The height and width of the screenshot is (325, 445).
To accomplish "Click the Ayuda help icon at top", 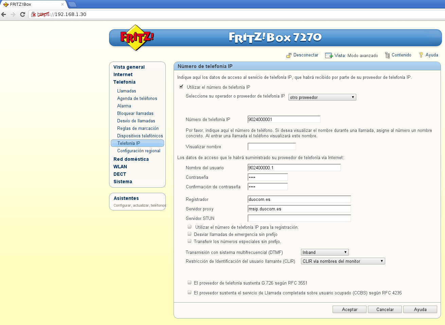I will point(421,55).
